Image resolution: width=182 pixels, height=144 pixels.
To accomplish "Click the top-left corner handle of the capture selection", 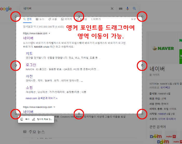I will click(16, 17).
